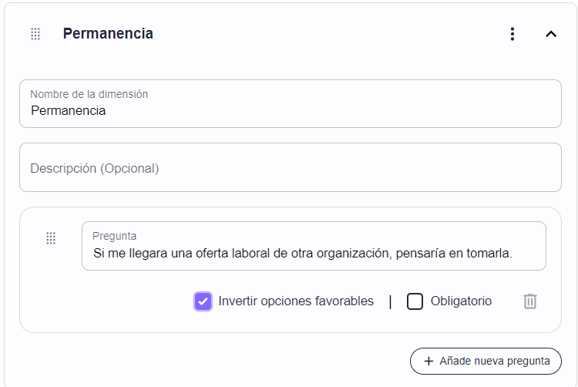
Task: Click the small Pregunta label above the question
Action: [114, 236]
